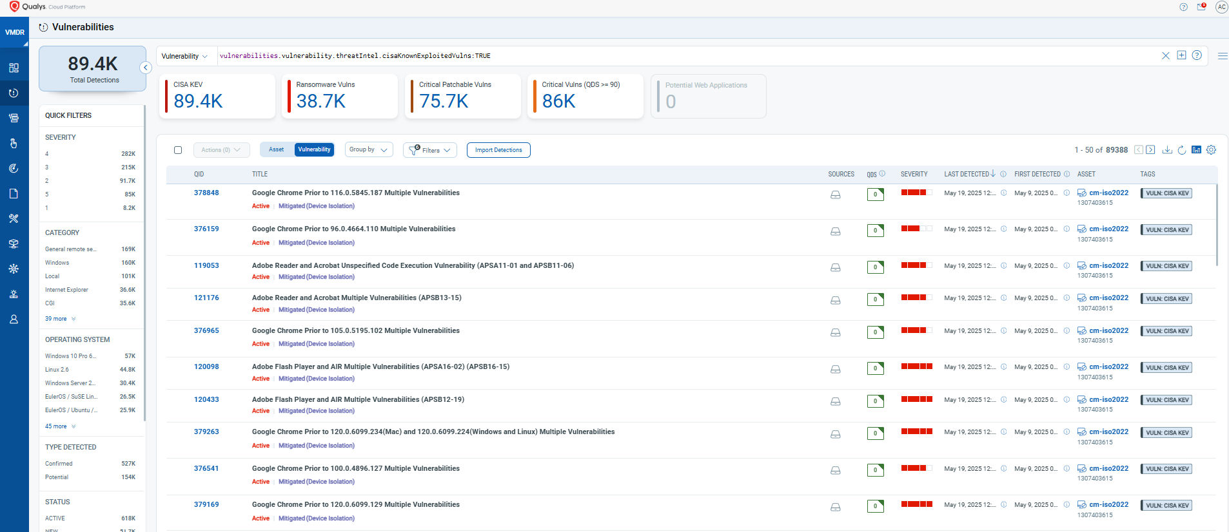Open the VMDR module picker
This screenshot has width=1229, height=532.
(x=14, y=32)
